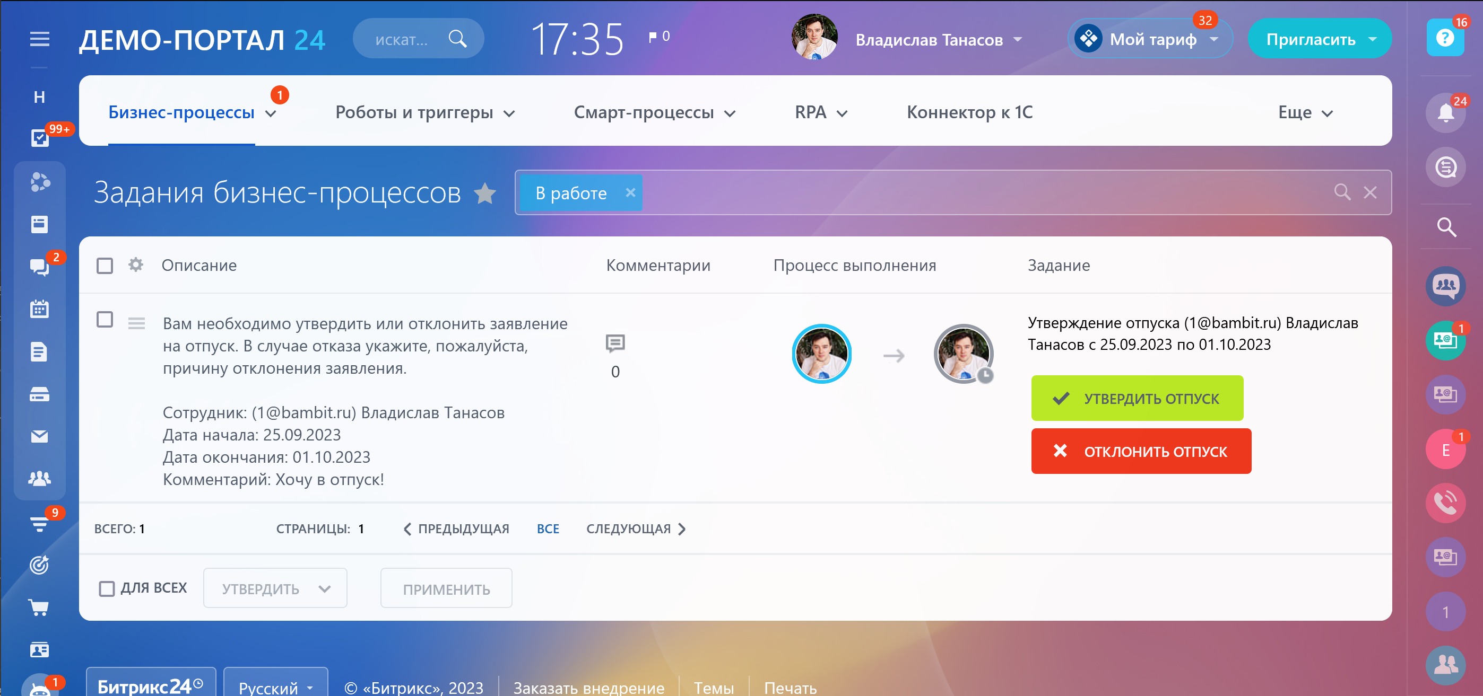The image size is (1483, 696).
Task: Click the help question mark icon
Action: click(x=1445, y=38)
